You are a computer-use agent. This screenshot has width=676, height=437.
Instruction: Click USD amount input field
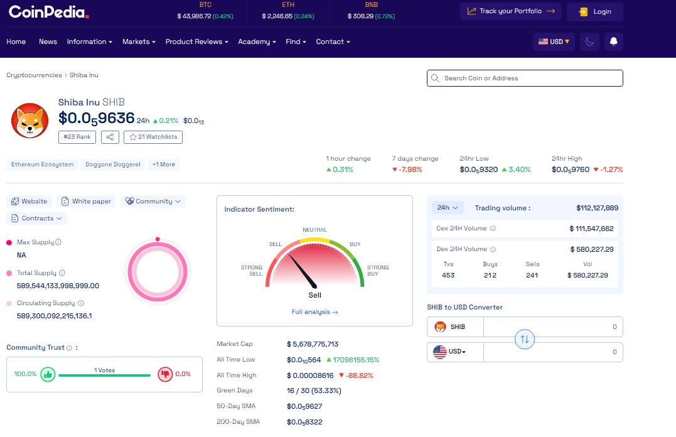pos(553,352)
